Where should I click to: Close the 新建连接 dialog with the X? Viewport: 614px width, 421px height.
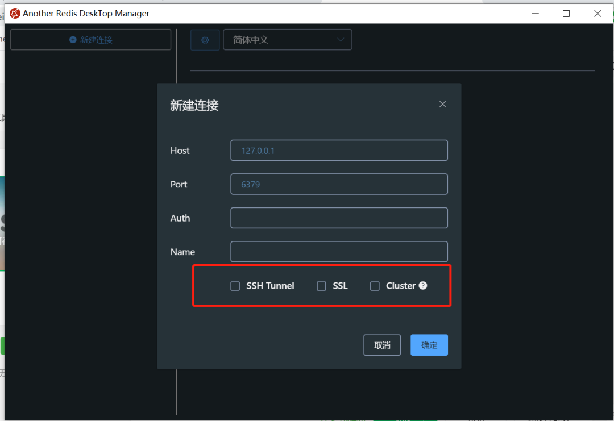coord(442,104)
